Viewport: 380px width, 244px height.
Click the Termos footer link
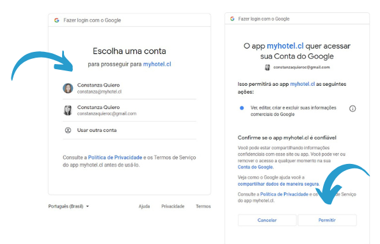coord(203,206)
